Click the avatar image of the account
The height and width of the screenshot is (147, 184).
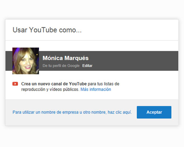tap(26, 61)
